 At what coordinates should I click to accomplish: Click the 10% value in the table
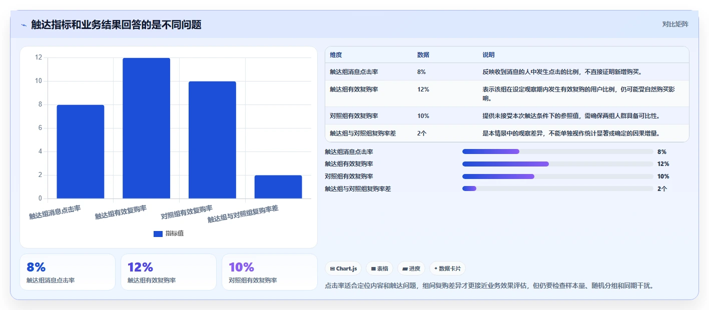[423, 116]
